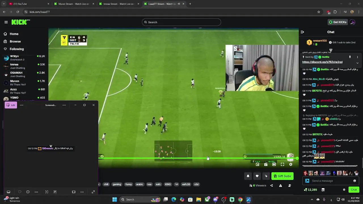Open zoom more options in Photos bottom bar

(x=82, y=192)
